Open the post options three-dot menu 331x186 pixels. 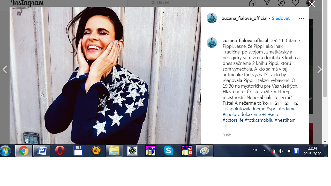(x=302, y=18)
